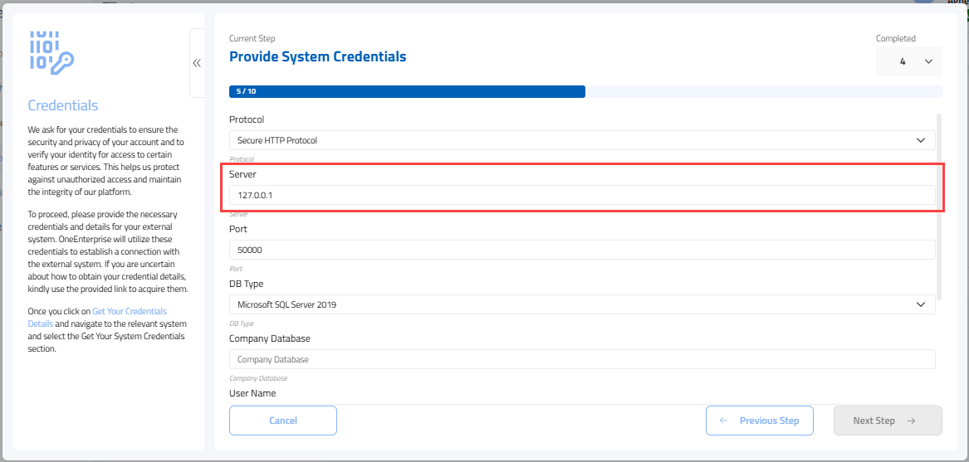Proceed with the Next Step button
Screen dimensions: 969x462
[x=887, y=421]
